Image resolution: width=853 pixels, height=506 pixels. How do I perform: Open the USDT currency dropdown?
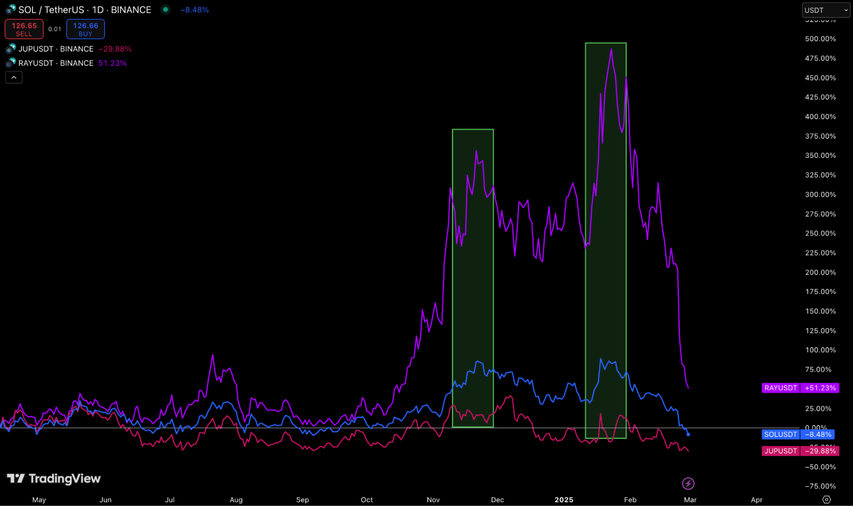[826, 10]
